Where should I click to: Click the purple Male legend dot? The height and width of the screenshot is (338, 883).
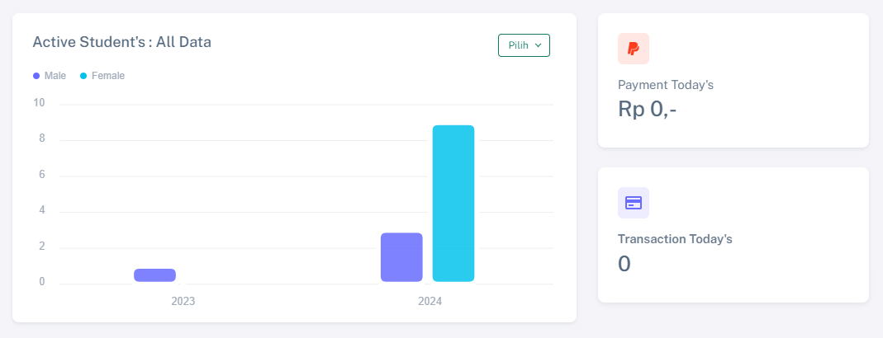[x=36, y=76]
